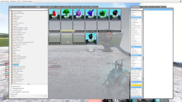Viewport: 182px width, 102px height.
Task: Select the Skibidi Toilet Terrorist tile
Action: [79, 39]
